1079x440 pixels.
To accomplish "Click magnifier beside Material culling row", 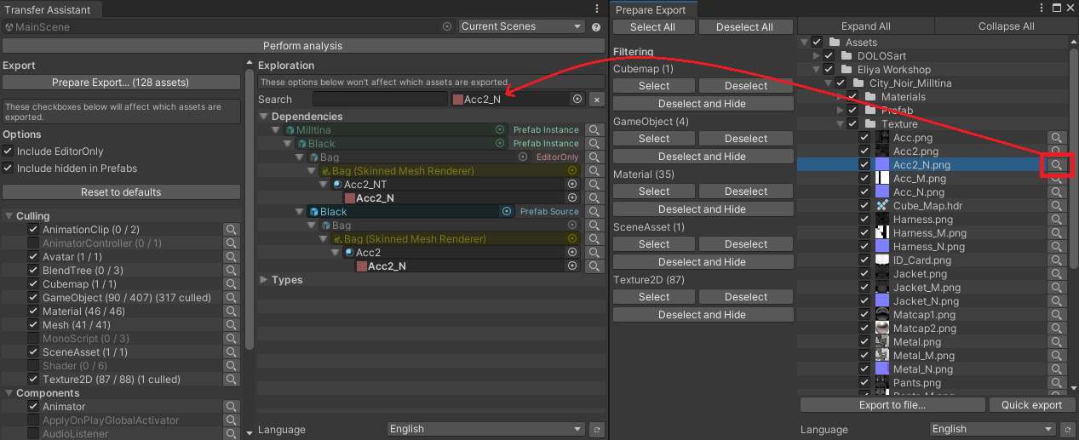I will pyautogui.click(x=231, y=311).
